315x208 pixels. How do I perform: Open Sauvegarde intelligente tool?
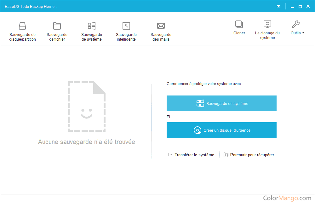[126, 31]
